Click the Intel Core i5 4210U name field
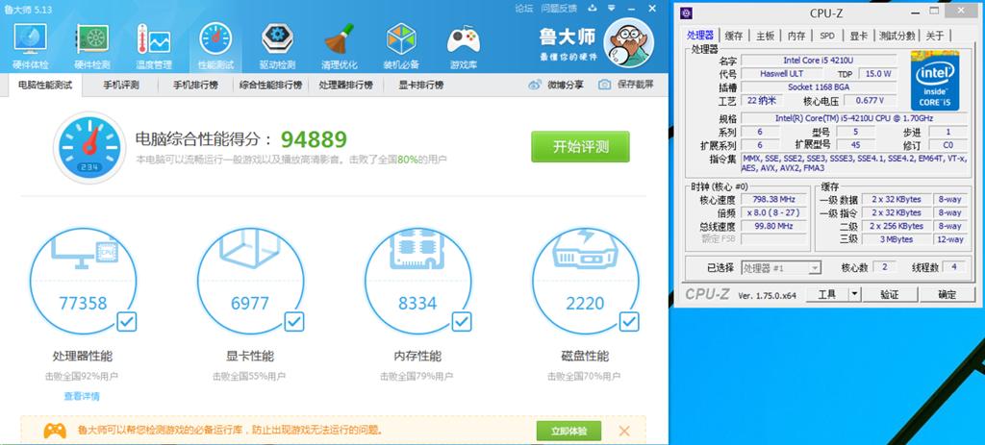Image resolution: width=985 pixels, height=445 pixels. pyautogui.click(x=819, y=61)
